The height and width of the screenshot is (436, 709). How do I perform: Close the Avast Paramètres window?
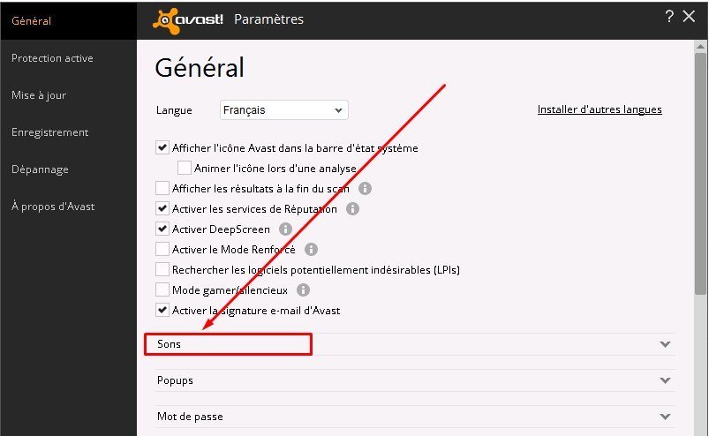coord(690,16)
